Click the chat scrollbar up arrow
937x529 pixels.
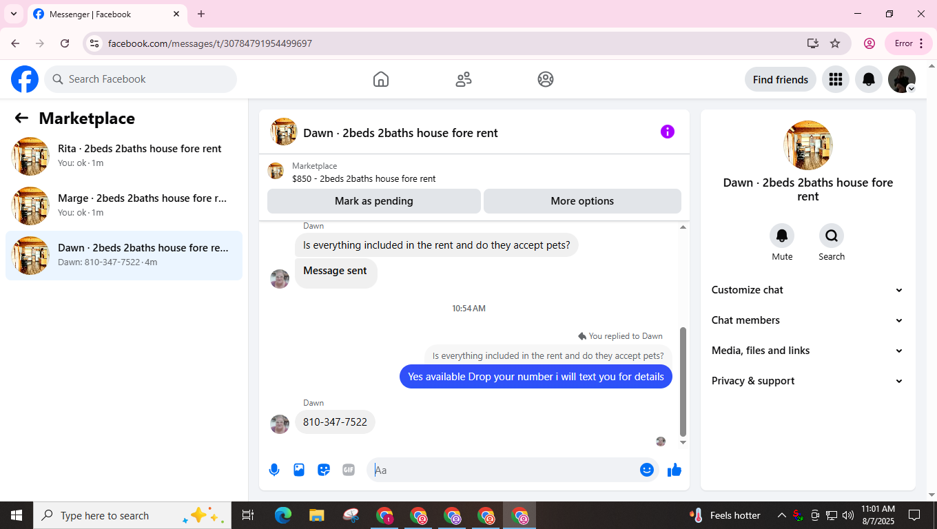[x=683, y=227]
